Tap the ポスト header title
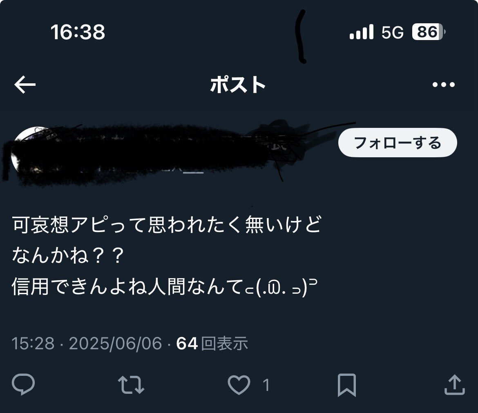The image size is (478, 413). coord(238,85)
